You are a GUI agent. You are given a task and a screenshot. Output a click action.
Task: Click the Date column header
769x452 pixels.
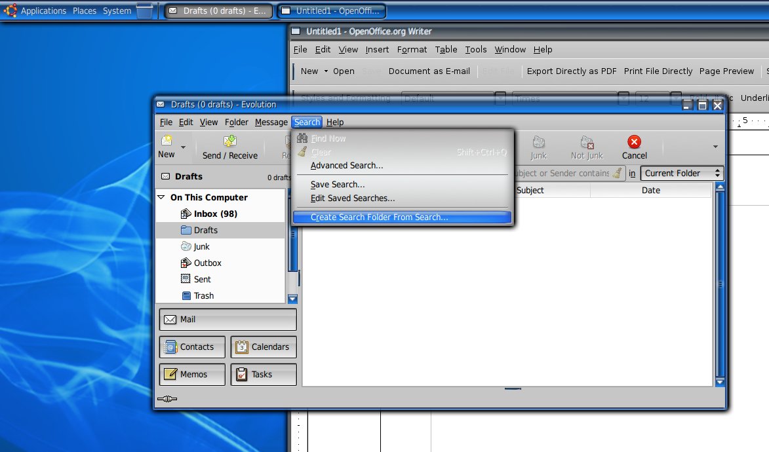click(x=651, y=190)
